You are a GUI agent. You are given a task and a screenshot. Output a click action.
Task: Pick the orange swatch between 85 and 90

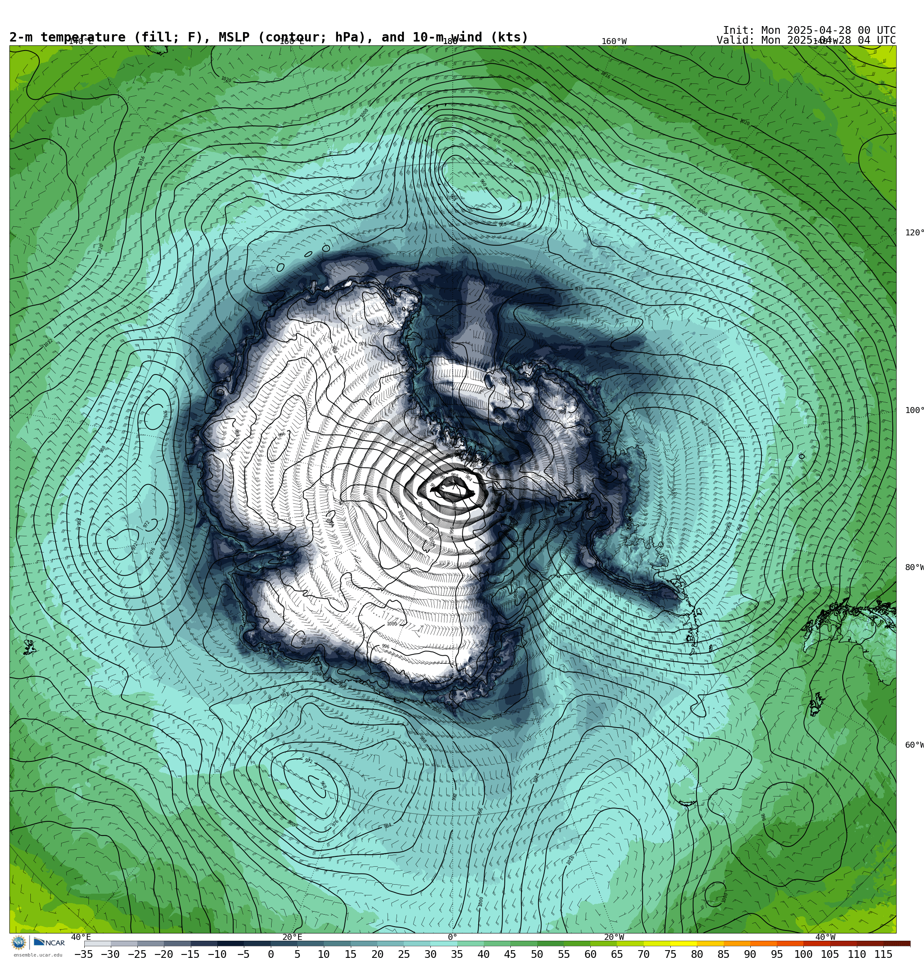(737, 943)
